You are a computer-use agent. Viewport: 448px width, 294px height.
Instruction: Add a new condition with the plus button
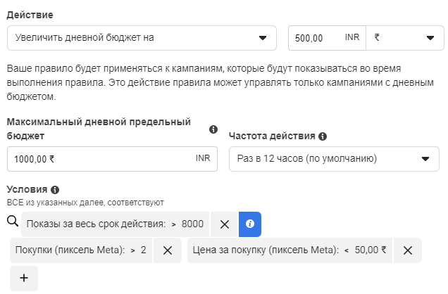click(x=24, y=279)
